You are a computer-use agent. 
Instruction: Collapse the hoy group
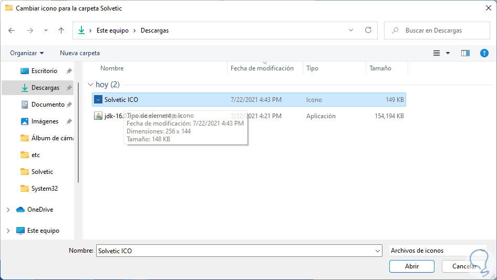[x=91, y=85]
